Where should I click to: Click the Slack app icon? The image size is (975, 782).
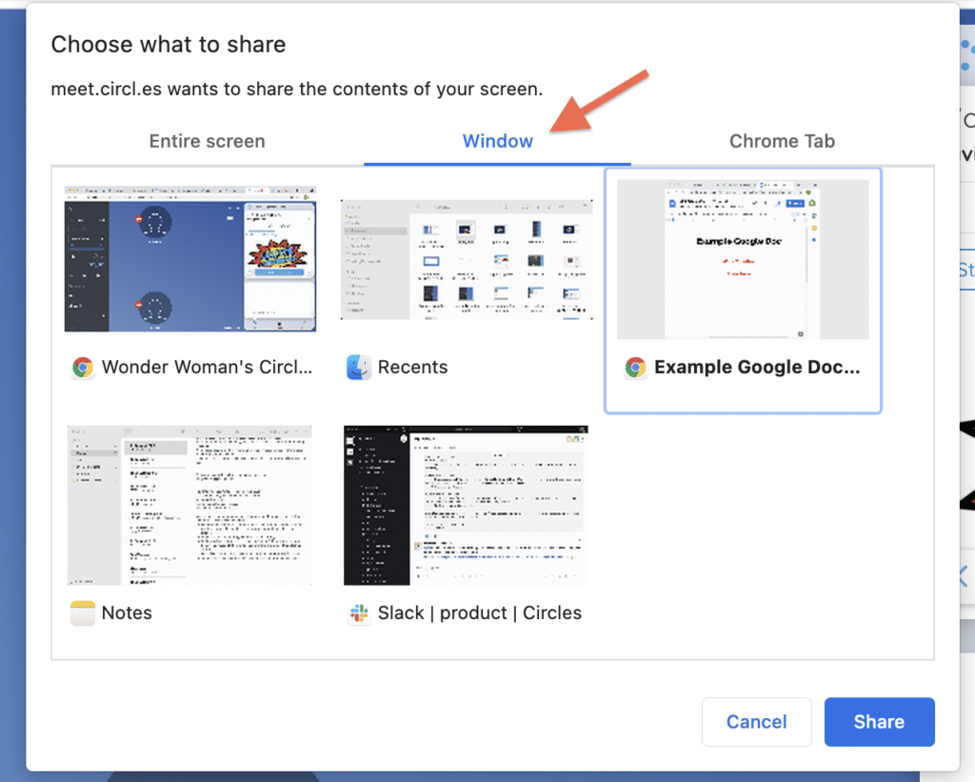tap(359, 613)
